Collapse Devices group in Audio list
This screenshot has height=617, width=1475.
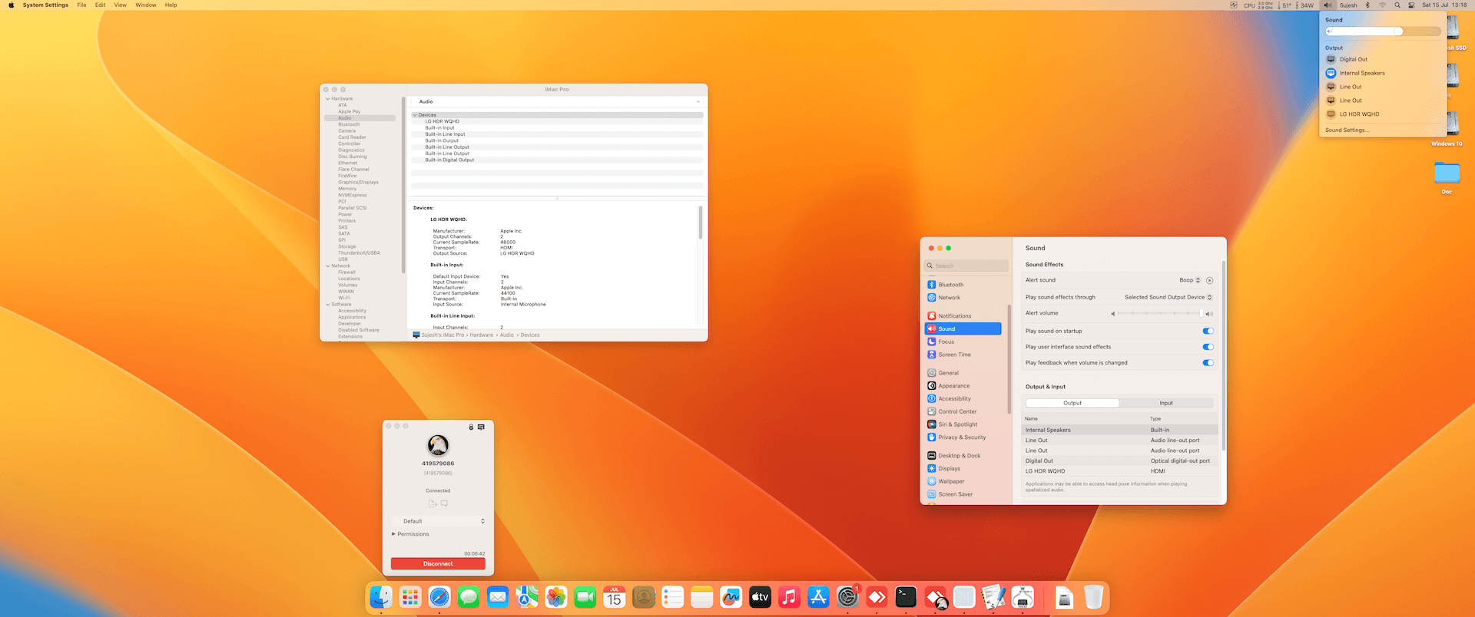click(x=415, y=115)
